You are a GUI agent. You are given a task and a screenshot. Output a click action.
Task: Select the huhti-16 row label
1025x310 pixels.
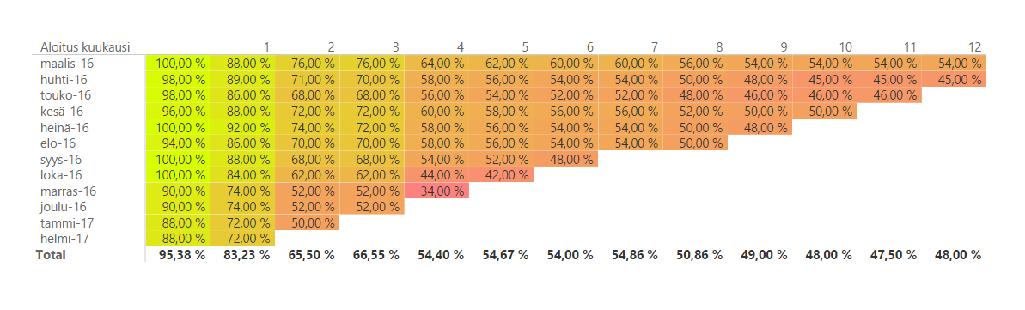click(64, 80)
